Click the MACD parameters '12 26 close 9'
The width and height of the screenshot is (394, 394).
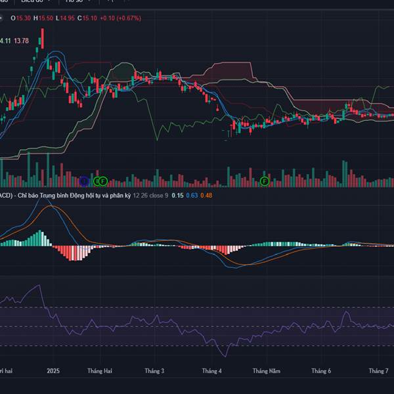tap(150, 196)
